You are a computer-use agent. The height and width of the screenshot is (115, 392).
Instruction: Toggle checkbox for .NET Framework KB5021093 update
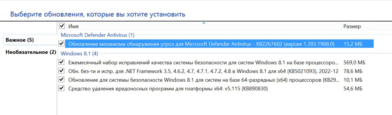click(62, 71)
